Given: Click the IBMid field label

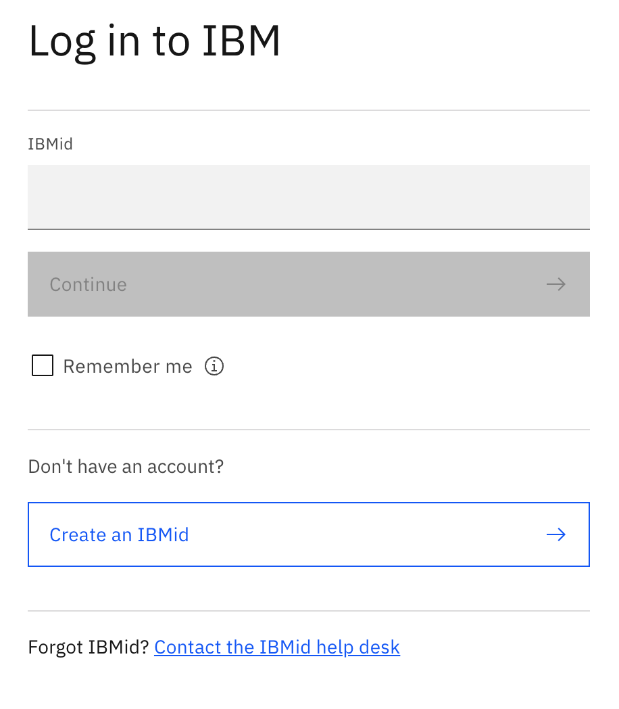Looking at the screenshot, I should [50, 144].
